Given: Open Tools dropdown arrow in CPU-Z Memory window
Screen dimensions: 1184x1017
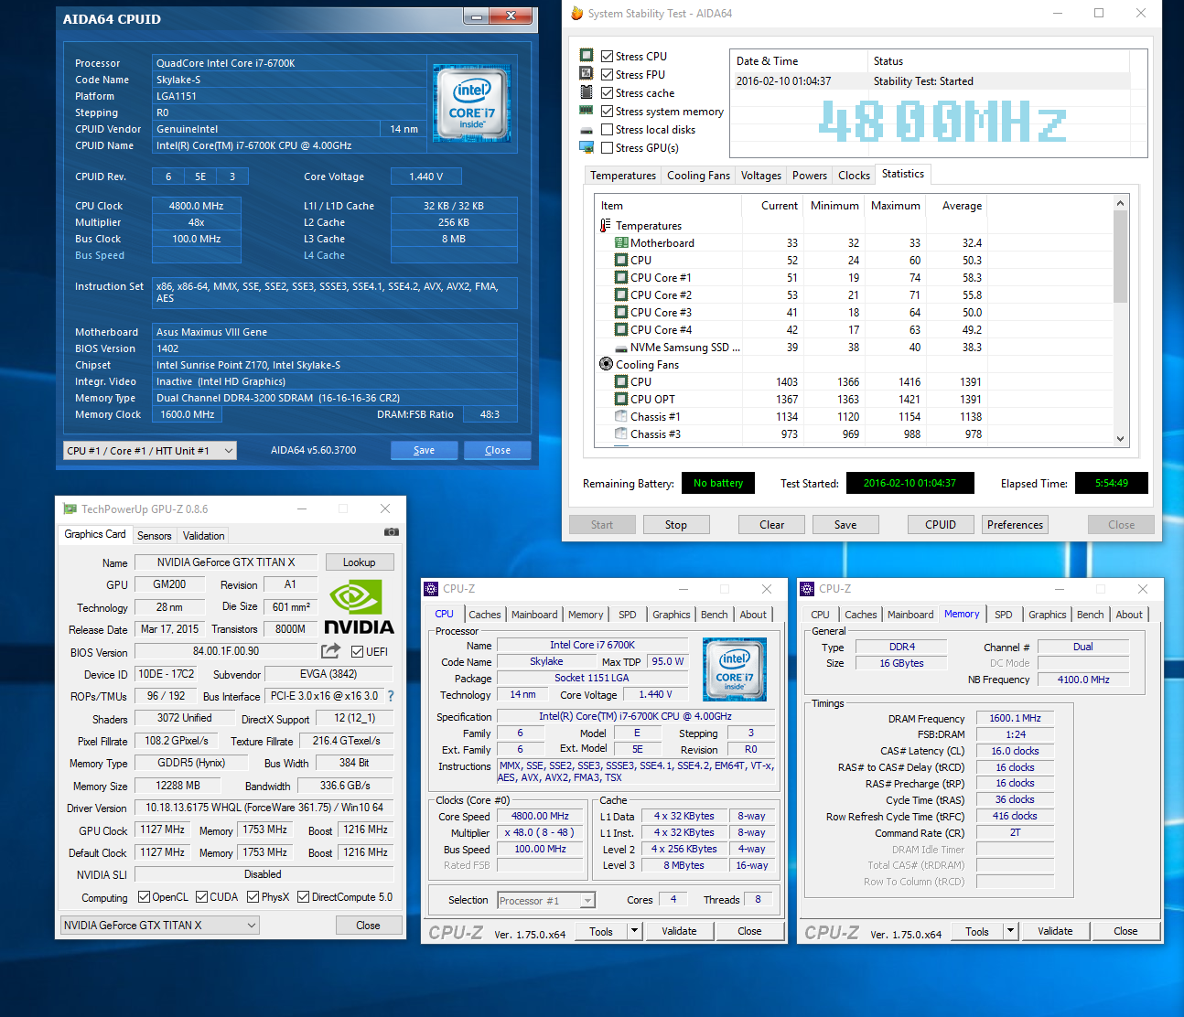Looking at the screenshot, I should coord(1011,931).
